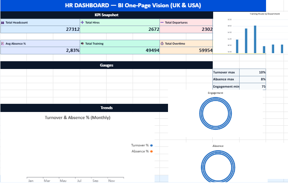288x185 pixels.
Task: Click the plus icon beside Total Hires
Action: (x=83, y=23)
